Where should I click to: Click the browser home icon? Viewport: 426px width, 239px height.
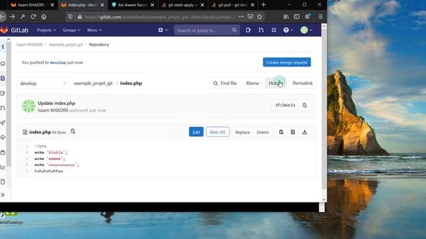(x=44, y=17)
